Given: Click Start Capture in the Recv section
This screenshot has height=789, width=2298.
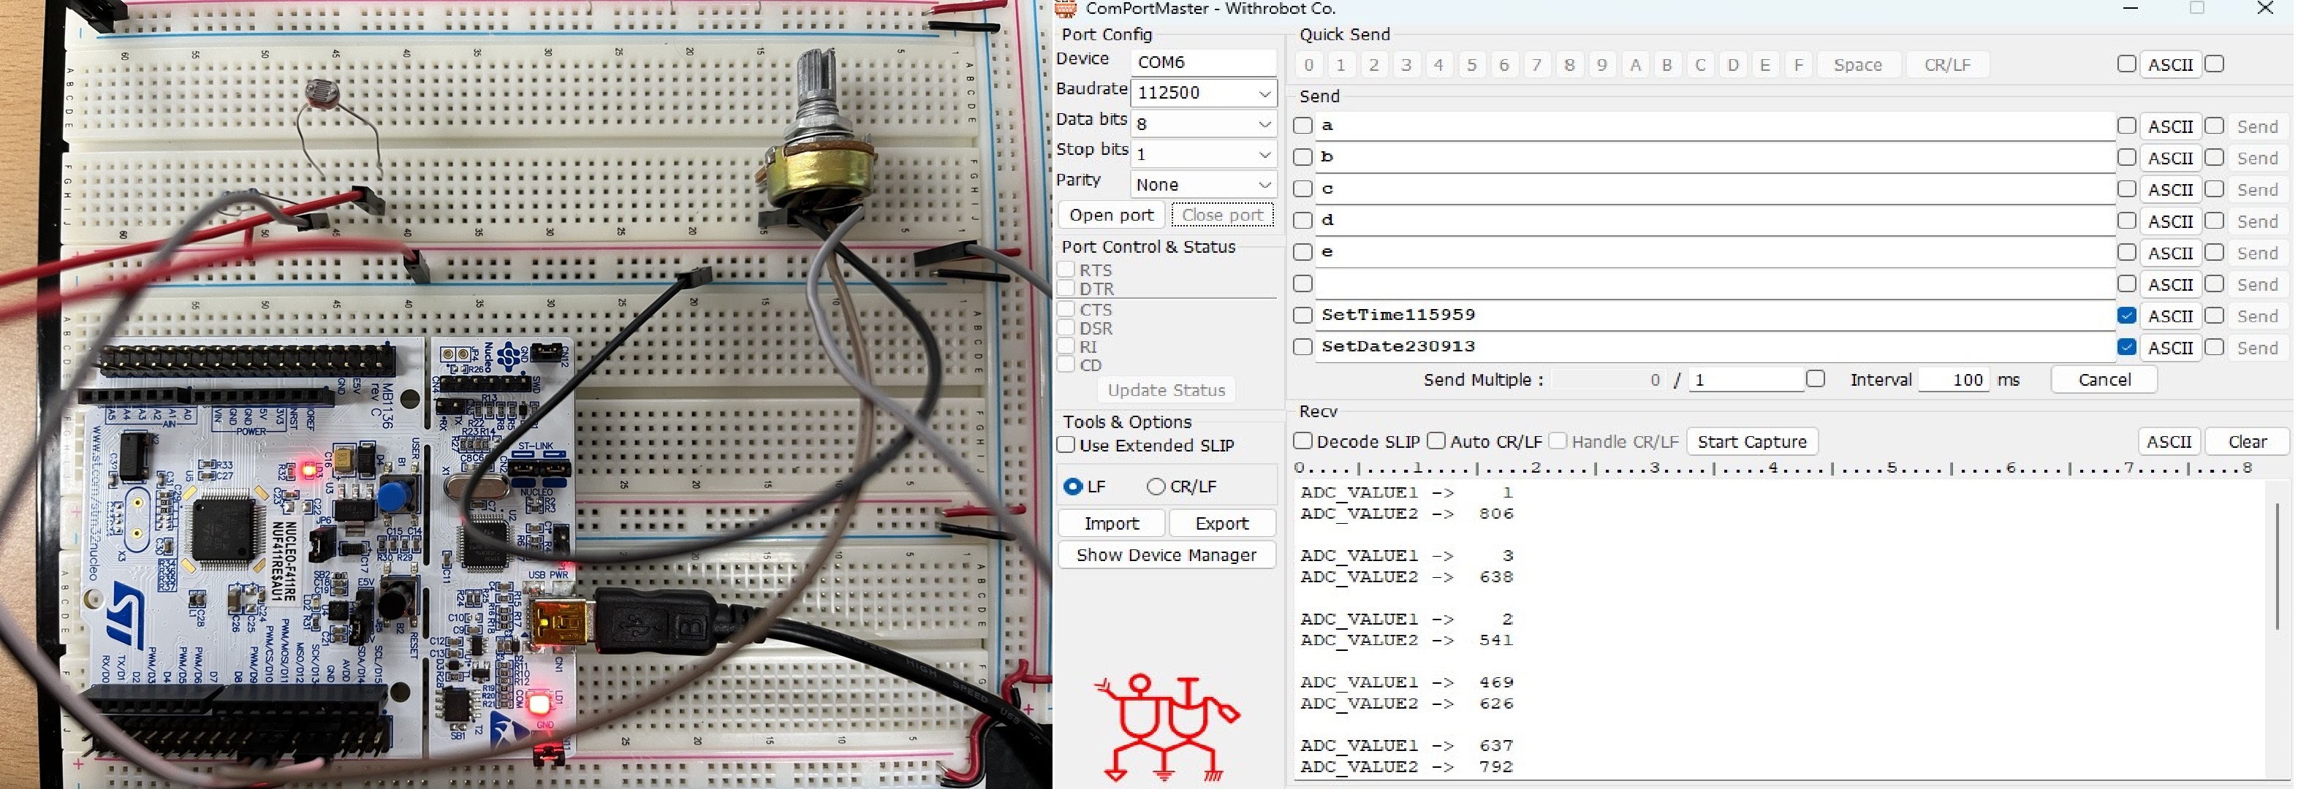Looking at the screenshot, I should pos(1751,441).
